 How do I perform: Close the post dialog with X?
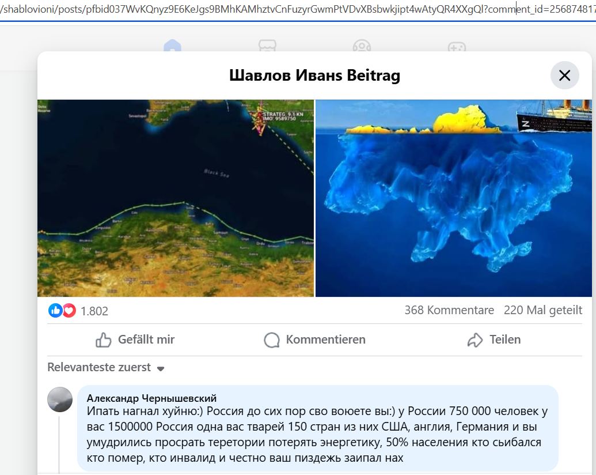(x=564, y=76)
